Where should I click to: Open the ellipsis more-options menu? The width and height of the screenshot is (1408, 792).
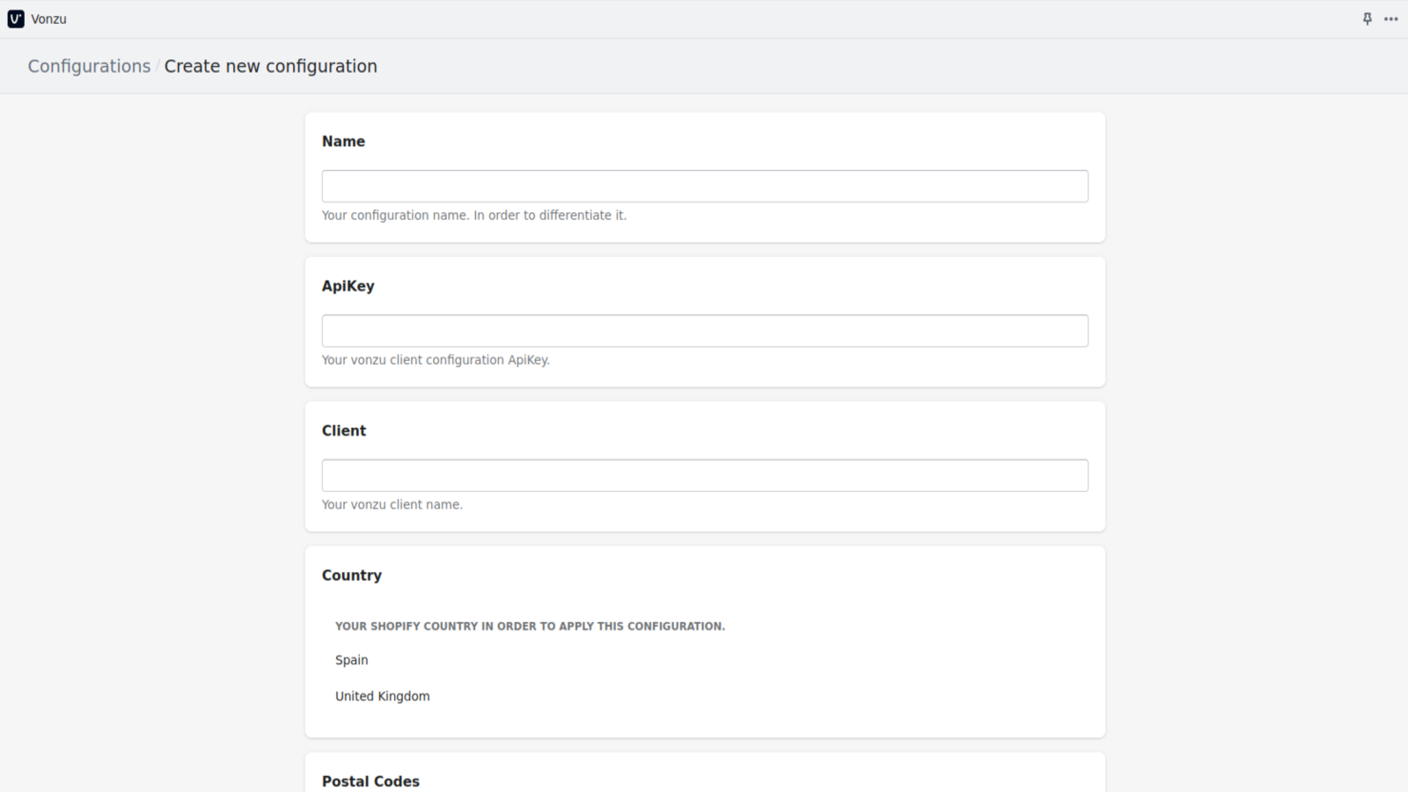[1392, 18]
